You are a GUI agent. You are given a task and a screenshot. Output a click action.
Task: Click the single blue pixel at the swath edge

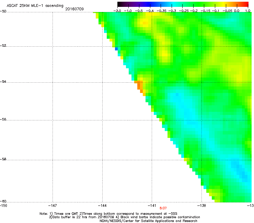point(116,49)
